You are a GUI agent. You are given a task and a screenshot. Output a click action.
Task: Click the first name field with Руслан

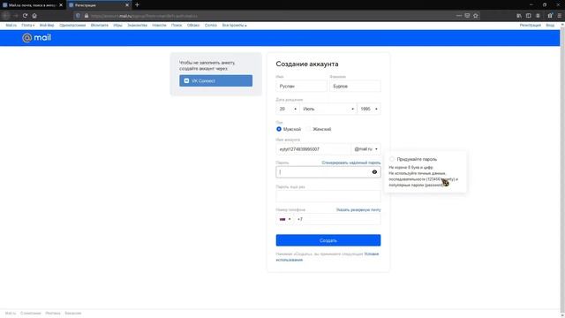pos(301,87)
